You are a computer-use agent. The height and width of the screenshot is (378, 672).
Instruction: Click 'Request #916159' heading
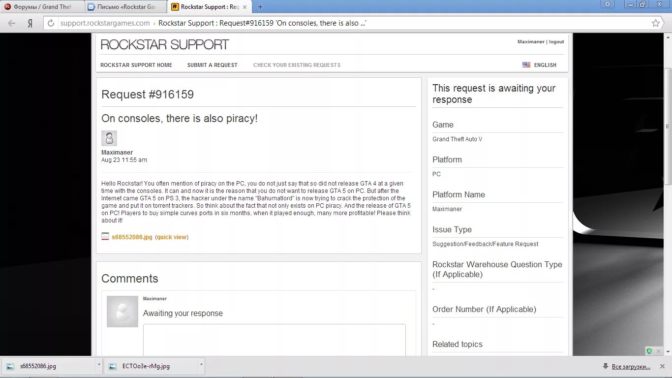pos(148,94)
